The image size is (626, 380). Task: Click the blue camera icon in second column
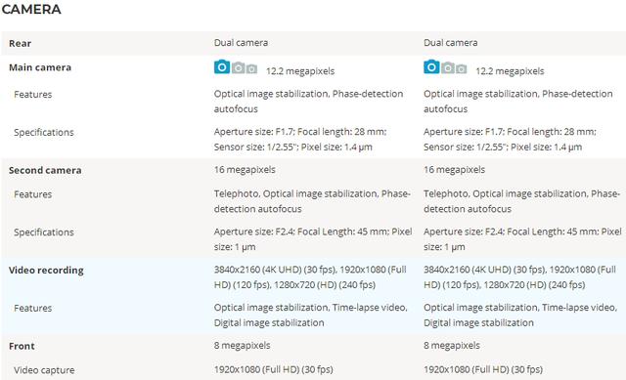click(x=431, y=66)
